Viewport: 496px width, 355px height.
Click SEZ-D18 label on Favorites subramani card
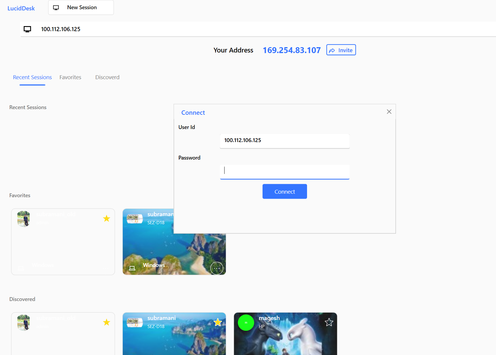click(156, 223)
